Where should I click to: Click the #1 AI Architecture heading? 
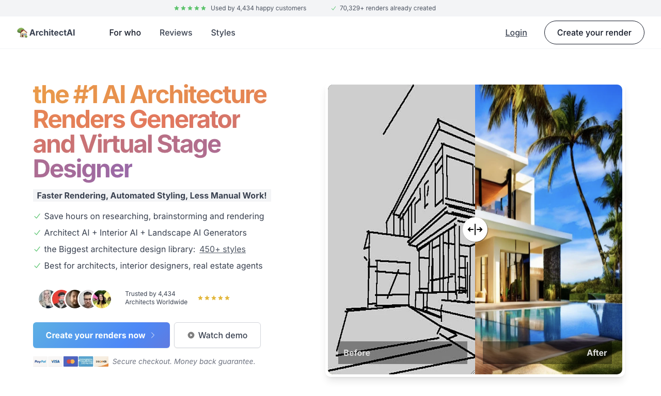tap(150, 131)
